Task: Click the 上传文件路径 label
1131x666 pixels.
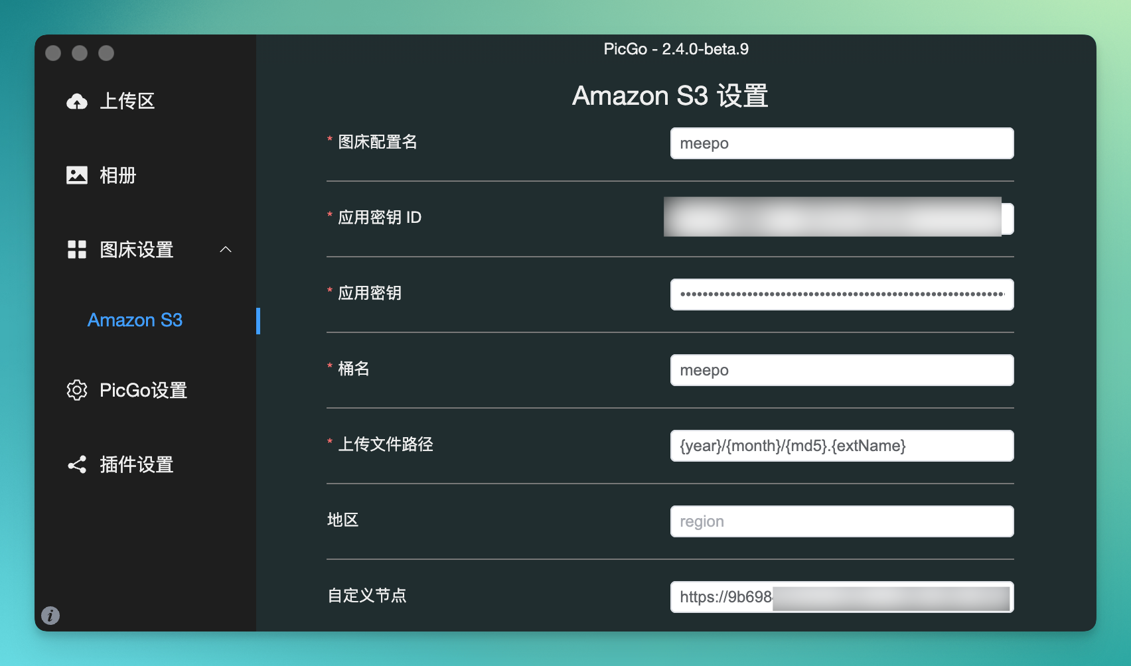Action: pos(386,444)
